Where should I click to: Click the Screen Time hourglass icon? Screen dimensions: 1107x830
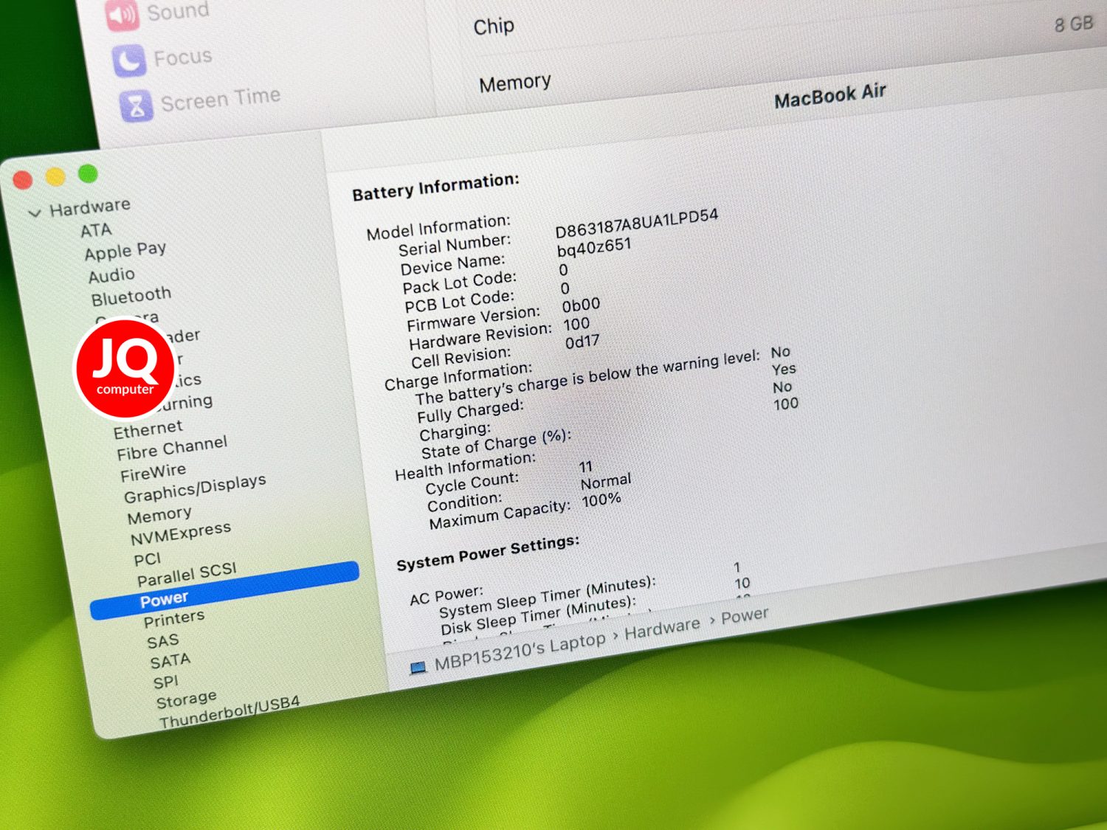click(136, 106)
